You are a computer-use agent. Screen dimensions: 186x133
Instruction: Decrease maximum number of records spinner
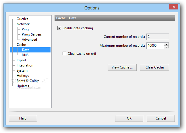(166, 47)
